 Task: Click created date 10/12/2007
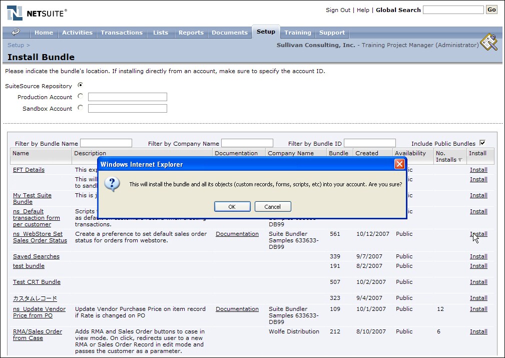[x=373, y=234]
